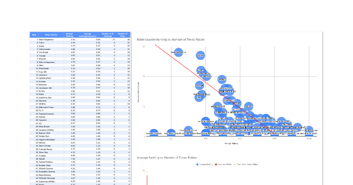Select the Lightning Rod cell
Viewport: 353px width, 185px height.
point(51,78)
